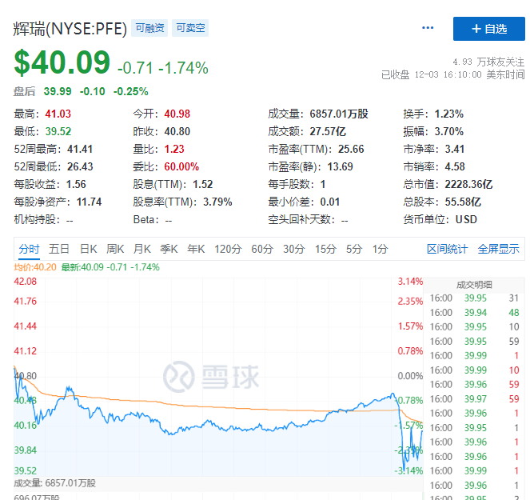Click the 42.08 top axis label
This screenshot has width=530, height=500.
point(25,281)
